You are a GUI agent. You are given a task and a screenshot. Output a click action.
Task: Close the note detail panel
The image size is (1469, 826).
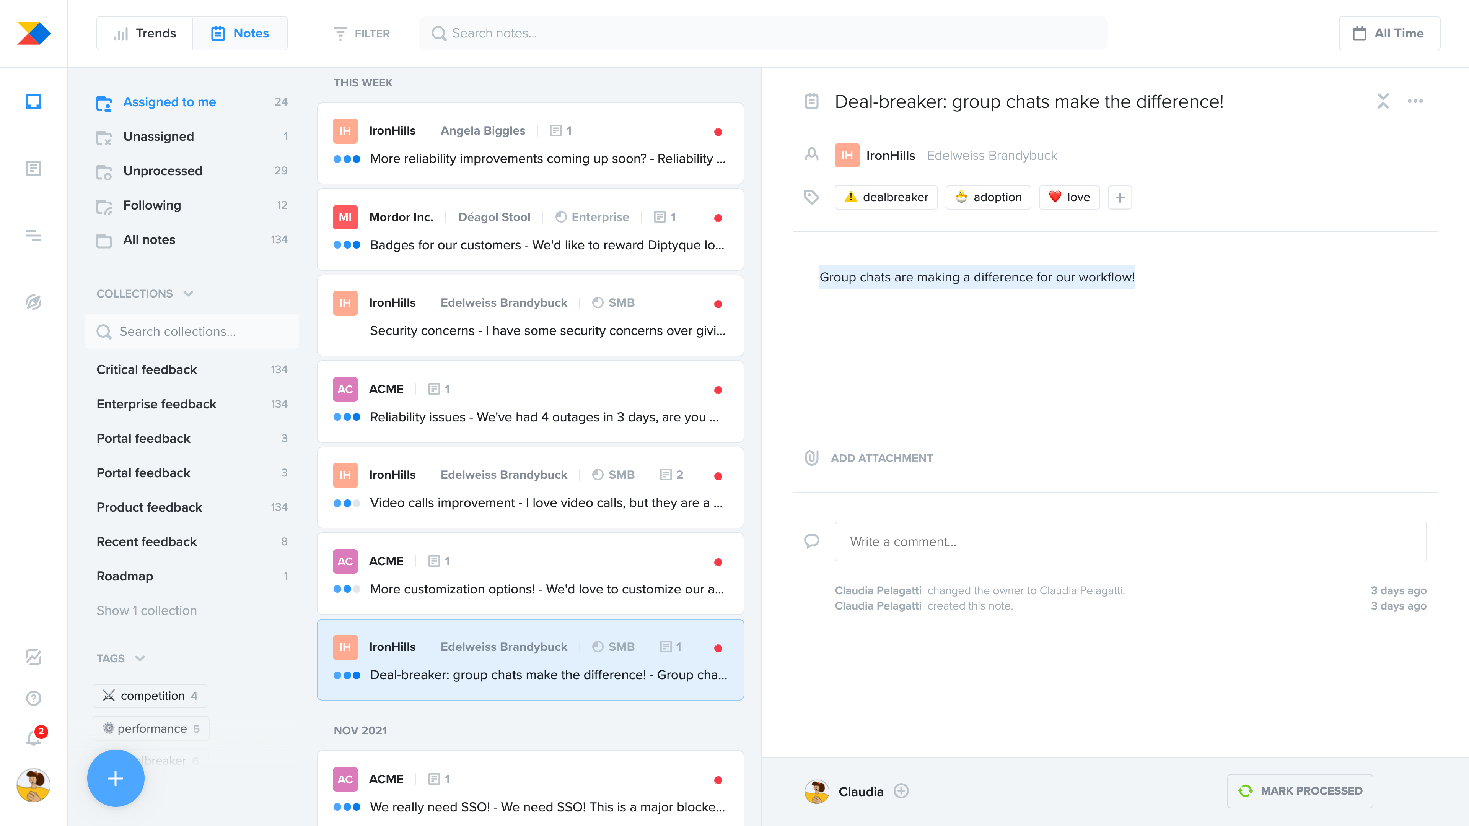pyautogui.click(x=1383, y=101)
